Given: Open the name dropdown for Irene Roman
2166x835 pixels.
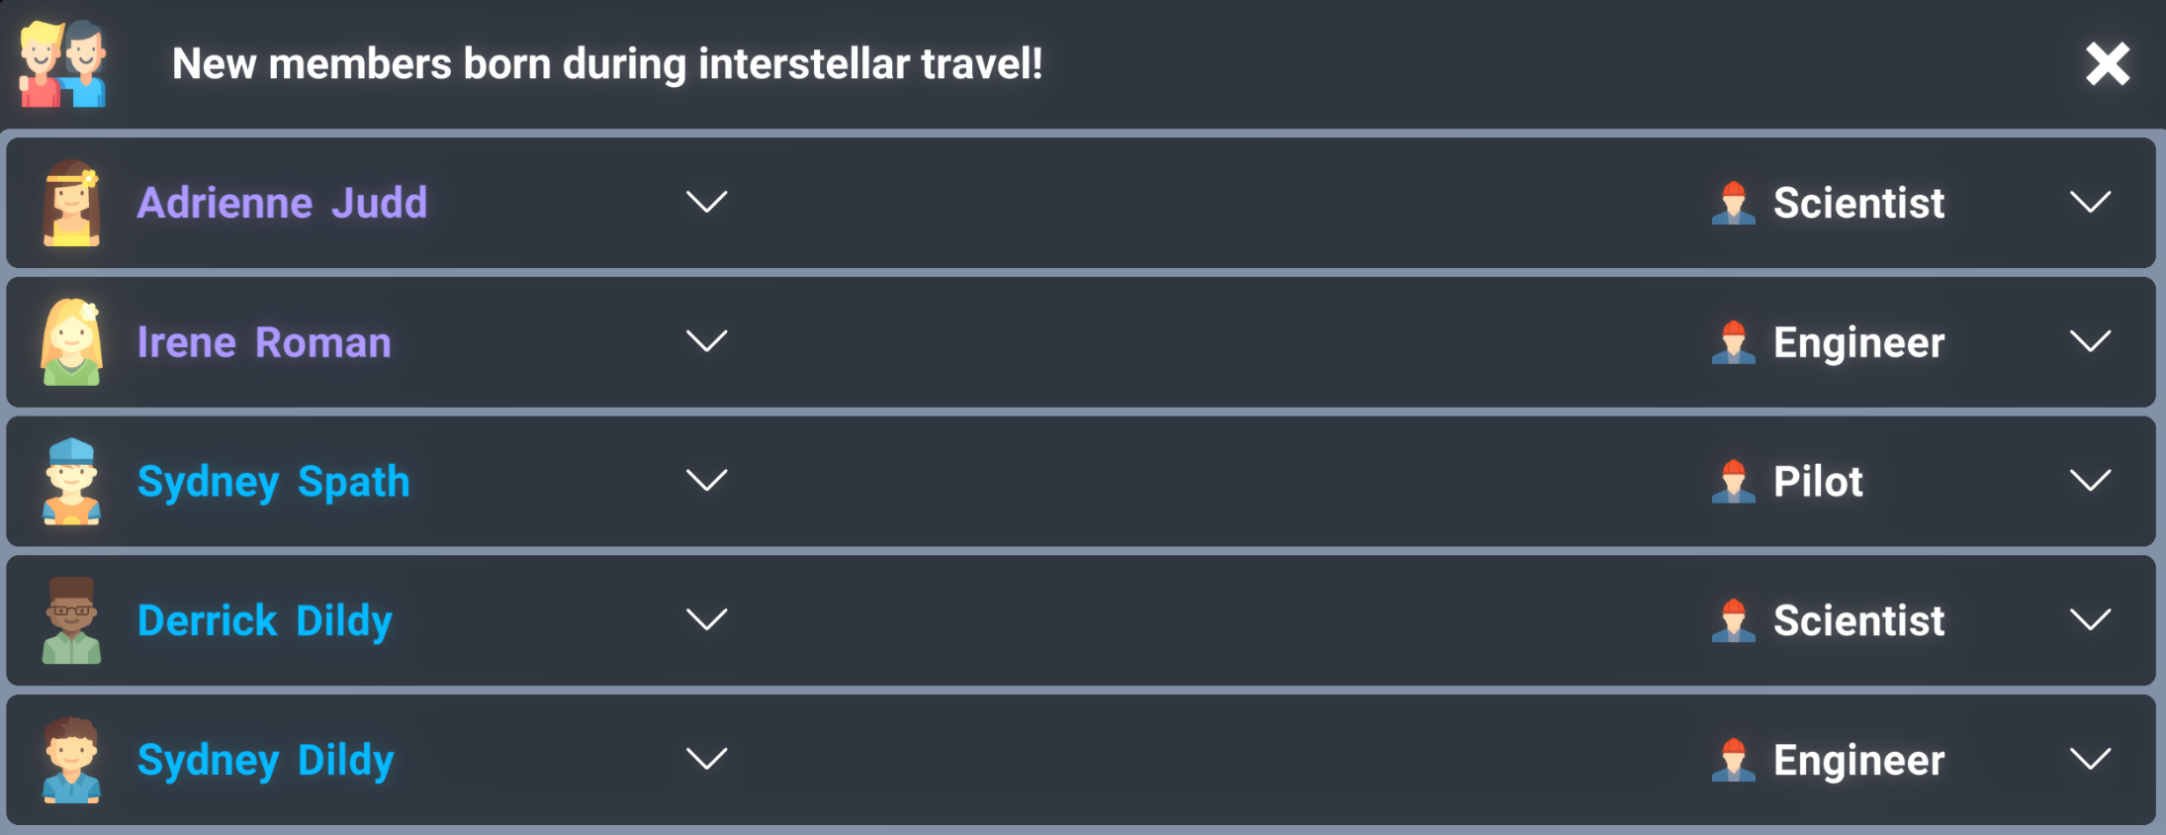Looking at the screenshot, I should pyautogui.click(x=706, y=342).
